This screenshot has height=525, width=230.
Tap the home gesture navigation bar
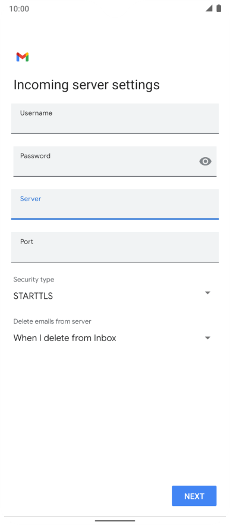click(115, 521)
